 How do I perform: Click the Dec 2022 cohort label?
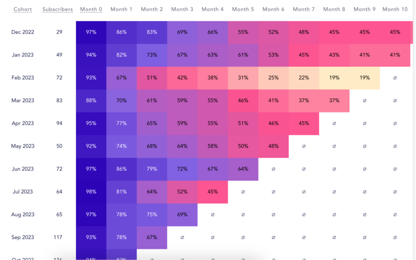(x=22, y=32)
